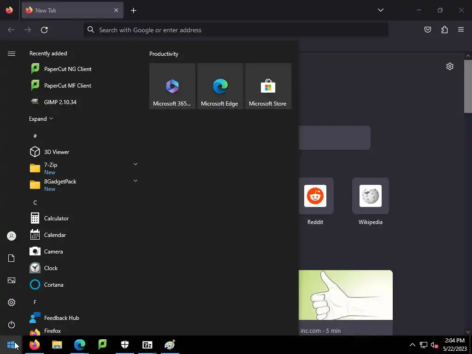Open the Microsoft 365 tile
Screen dimensions: 472x354
(x=172, y=86)
